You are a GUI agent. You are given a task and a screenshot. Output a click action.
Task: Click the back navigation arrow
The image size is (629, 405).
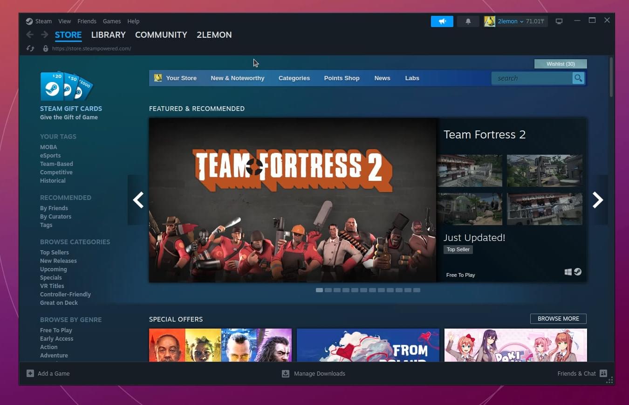(30, 34)
